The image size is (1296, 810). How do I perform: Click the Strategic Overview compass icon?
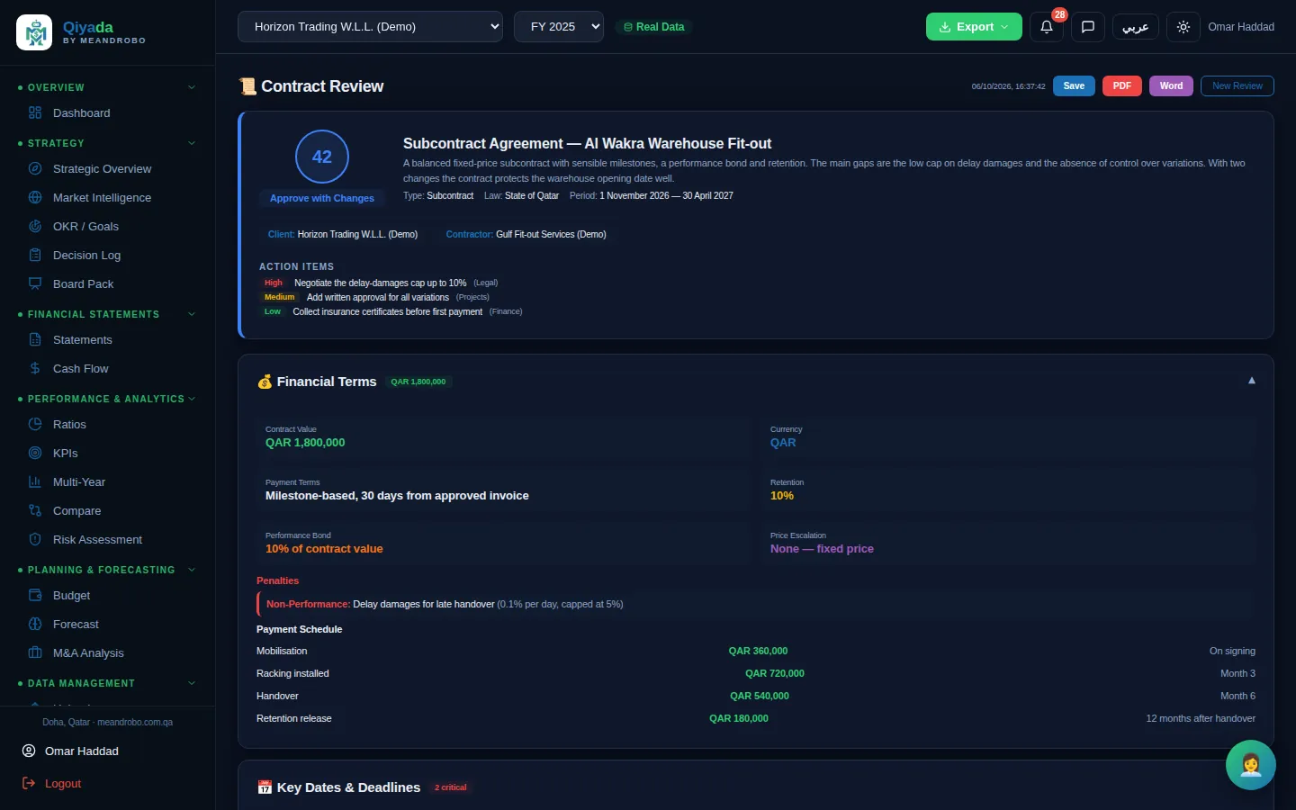[35, 169]
